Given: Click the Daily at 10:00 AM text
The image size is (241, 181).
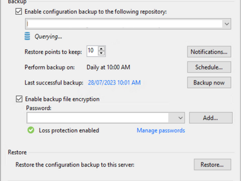Looking at the screenshot, I should [108, 67].
